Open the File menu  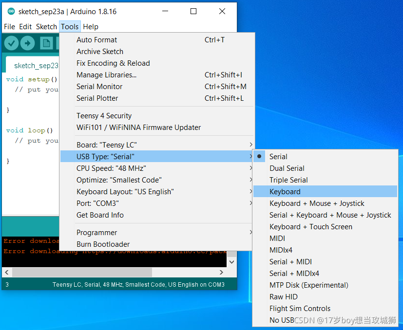(x=10, y=26)
